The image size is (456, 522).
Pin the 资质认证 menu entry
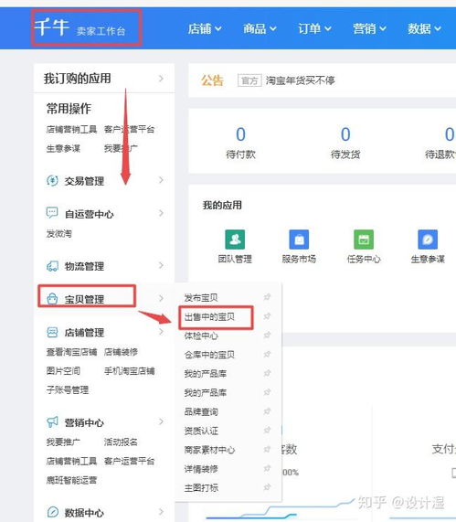coord(267,431)
